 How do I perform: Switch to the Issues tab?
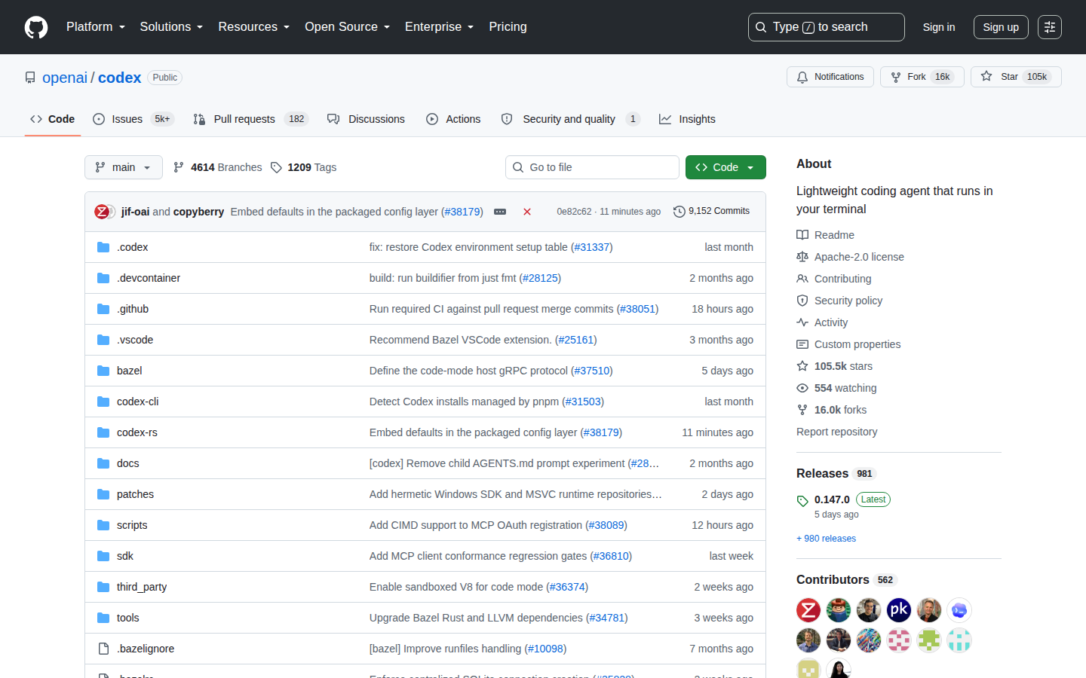coord(133,119)
